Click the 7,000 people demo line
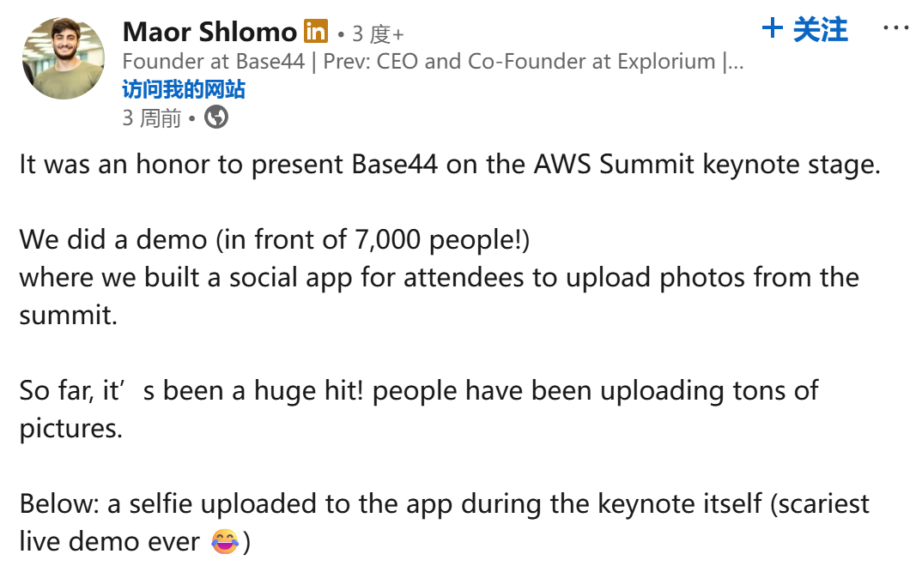 pos(275,239)
